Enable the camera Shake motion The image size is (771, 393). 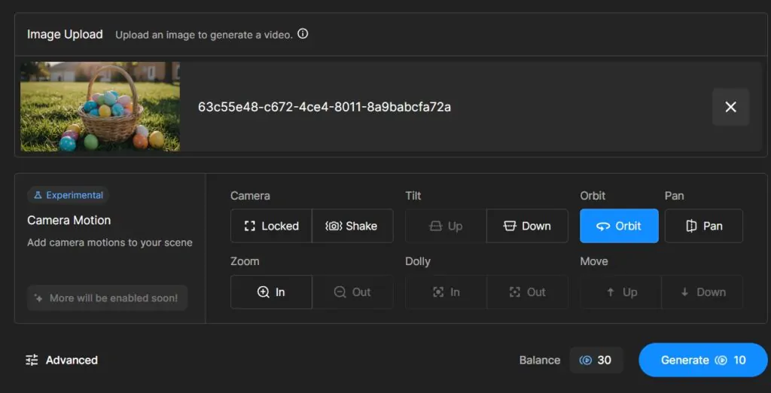(x=352, y=226)
